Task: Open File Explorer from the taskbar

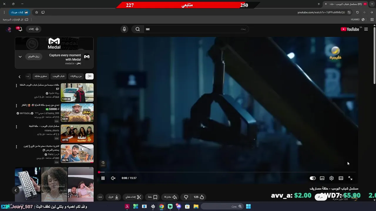Action: pyautogui.click(x=196, y=206)
